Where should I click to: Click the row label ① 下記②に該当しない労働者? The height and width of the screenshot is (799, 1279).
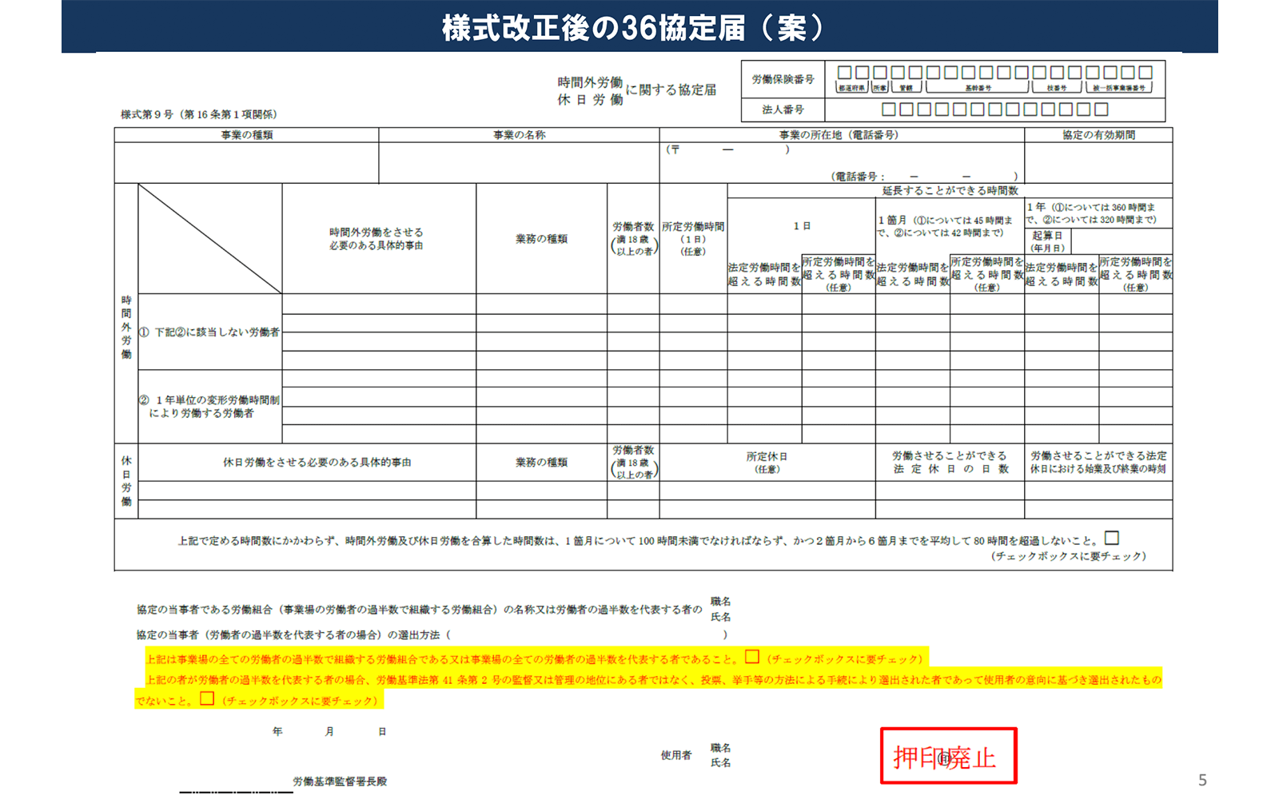click(209, 332)
